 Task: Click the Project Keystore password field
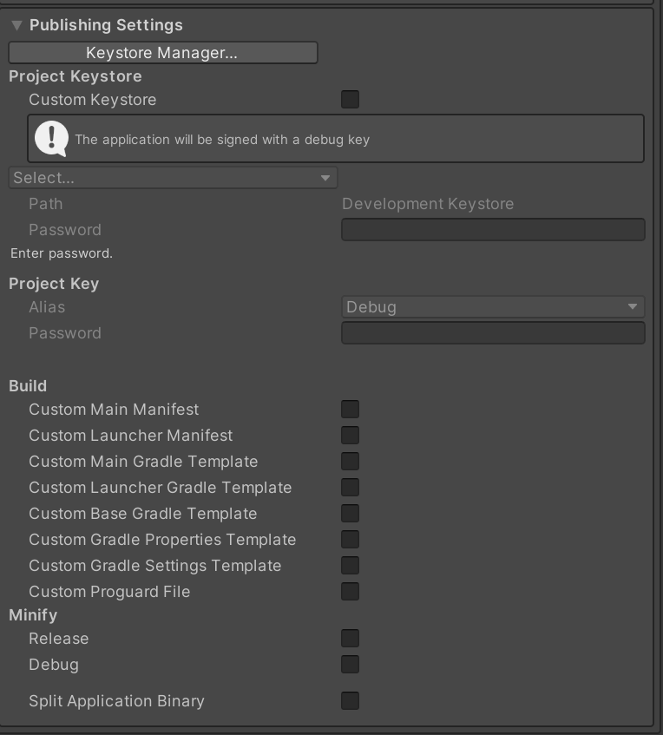[493, 229]
